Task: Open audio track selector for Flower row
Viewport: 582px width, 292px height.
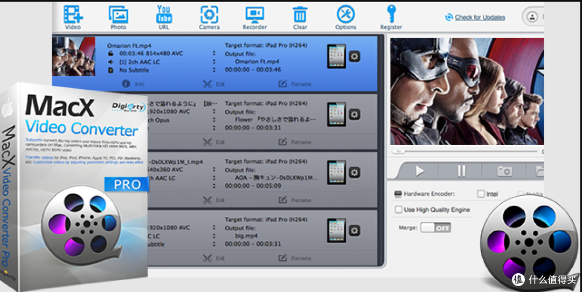Action: click(214, 120)
